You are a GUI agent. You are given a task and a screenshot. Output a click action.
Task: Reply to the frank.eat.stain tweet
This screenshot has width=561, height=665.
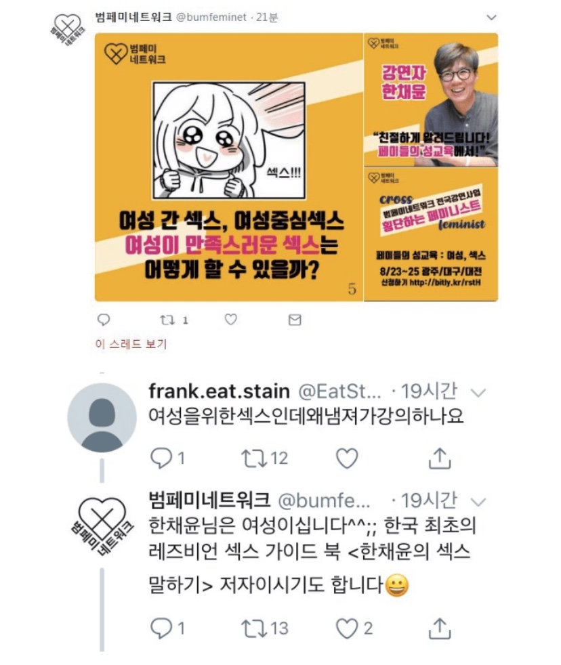[x=161, y=458]
